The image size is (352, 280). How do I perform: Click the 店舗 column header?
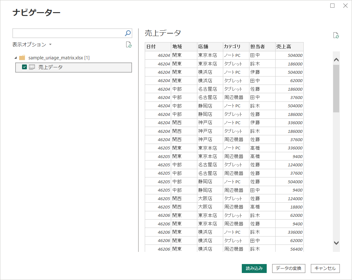[x=210, y=47]
